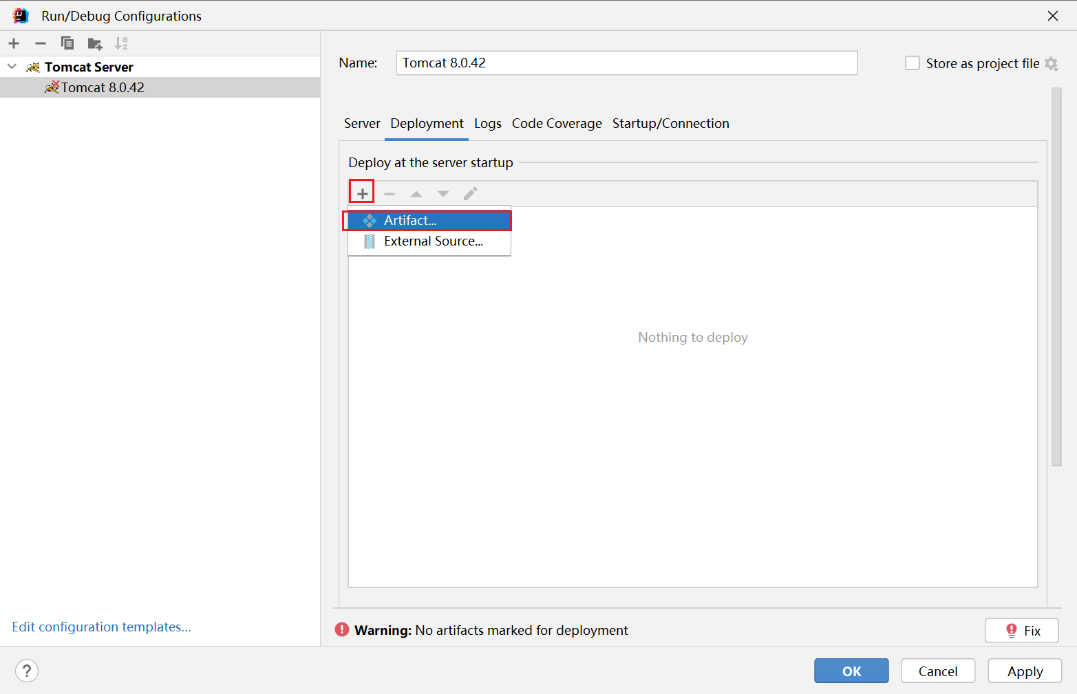Screen dimensions: 1077x694
Task: Select Tomcat Server group in tree
Action: (89, 67)
